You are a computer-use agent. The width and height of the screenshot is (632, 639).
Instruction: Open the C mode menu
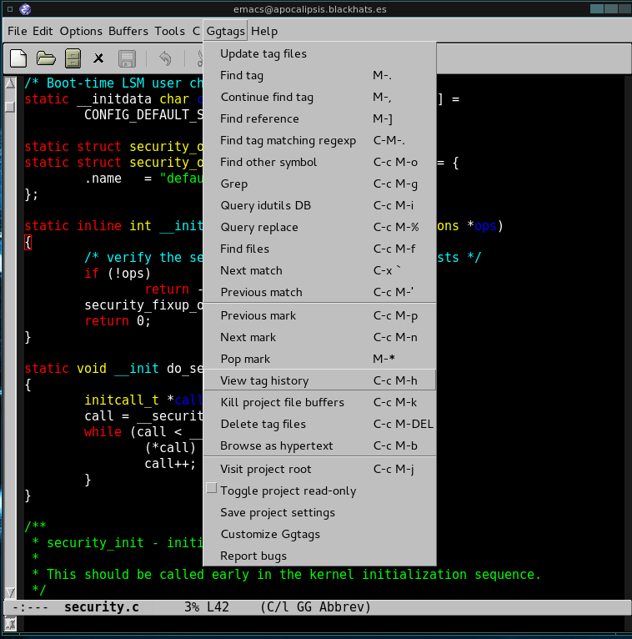(196, 32)
